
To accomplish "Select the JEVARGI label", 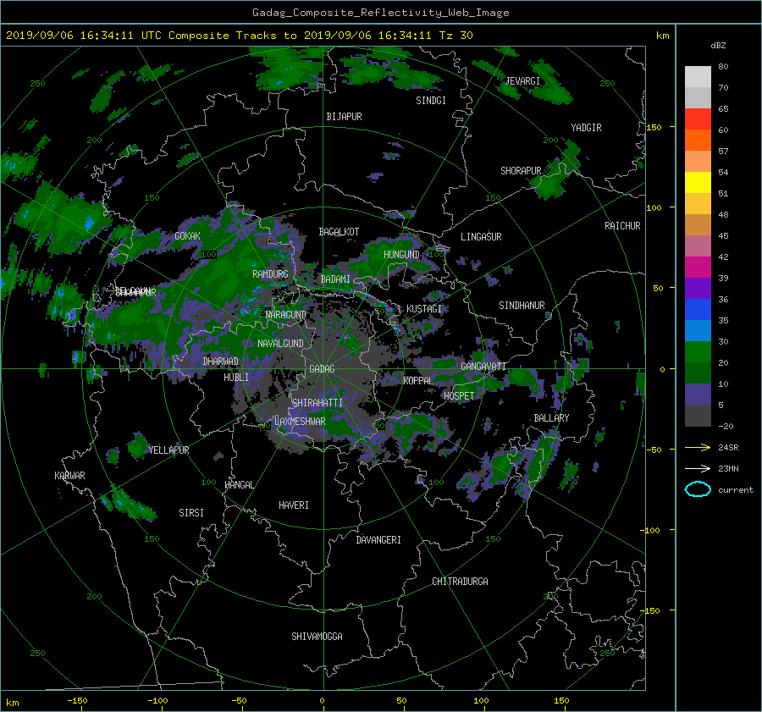I will coord(522,81).
